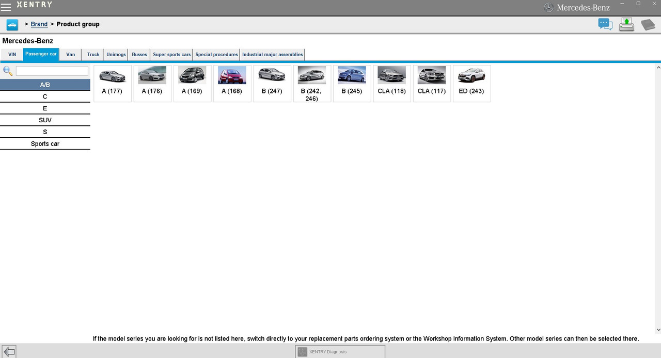Choose the A (168) model thumbnail
Screen dimensions: 661x358
point(232,84)
